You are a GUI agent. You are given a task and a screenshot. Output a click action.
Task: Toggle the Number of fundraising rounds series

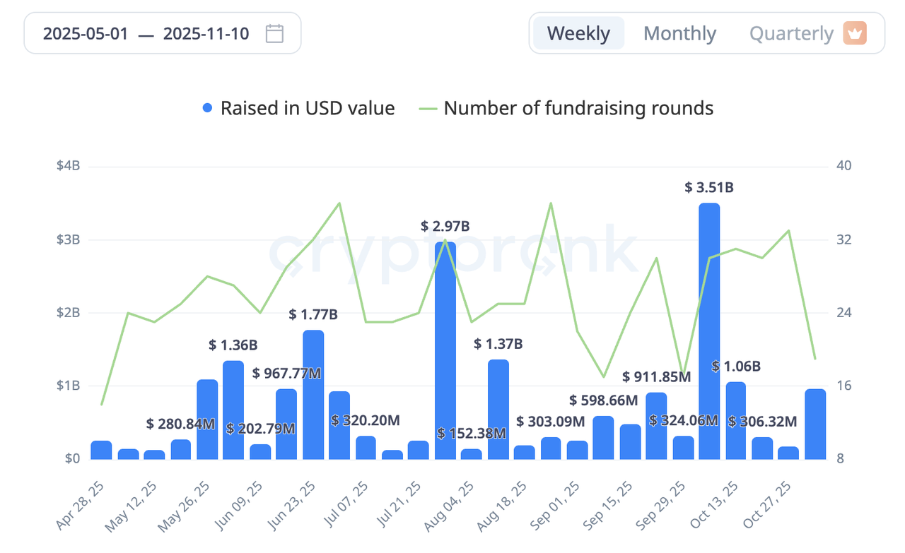578,108
